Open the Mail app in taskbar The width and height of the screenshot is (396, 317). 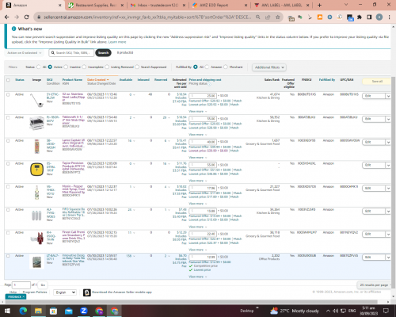(68, 311)
